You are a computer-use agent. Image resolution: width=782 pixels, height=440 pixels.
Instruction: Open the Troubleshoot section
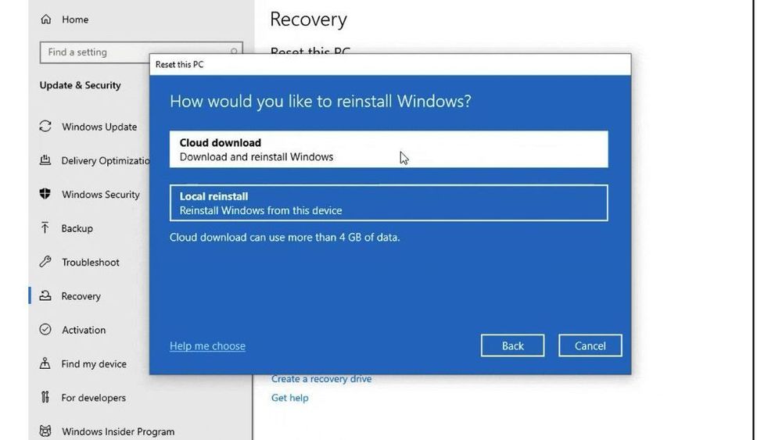pyautogui.click(x=90, y=263)
